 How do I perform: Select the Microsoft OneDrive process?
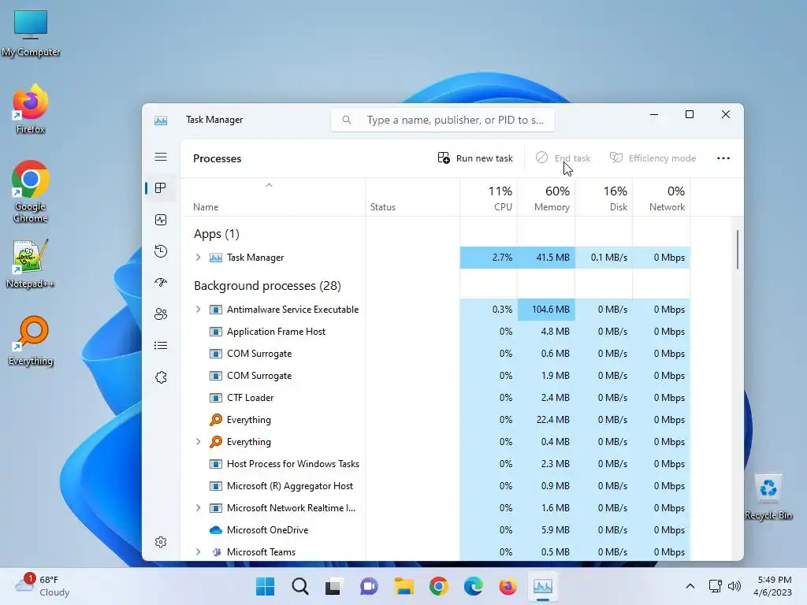(435, 530)
